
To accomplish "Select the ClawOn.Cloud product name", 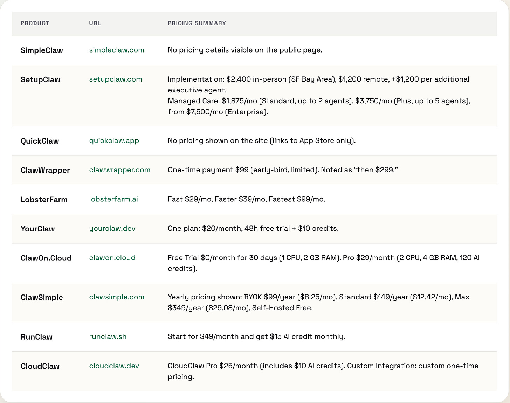I will coord(46,258).
